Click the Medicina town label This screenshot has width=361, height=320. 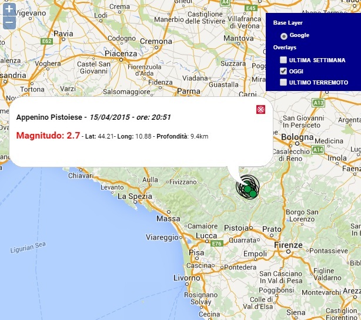click(x=329, y=141)
